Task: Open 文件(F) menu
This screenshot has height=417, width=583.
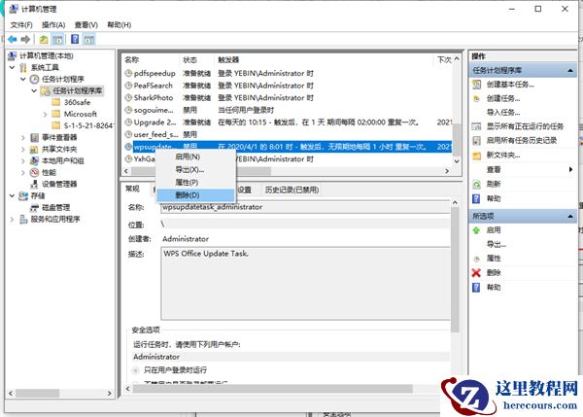Action: [21, 24]
